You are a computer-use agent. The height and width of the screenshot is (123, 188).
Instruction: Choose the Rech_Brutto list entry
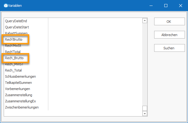point(14,58)
